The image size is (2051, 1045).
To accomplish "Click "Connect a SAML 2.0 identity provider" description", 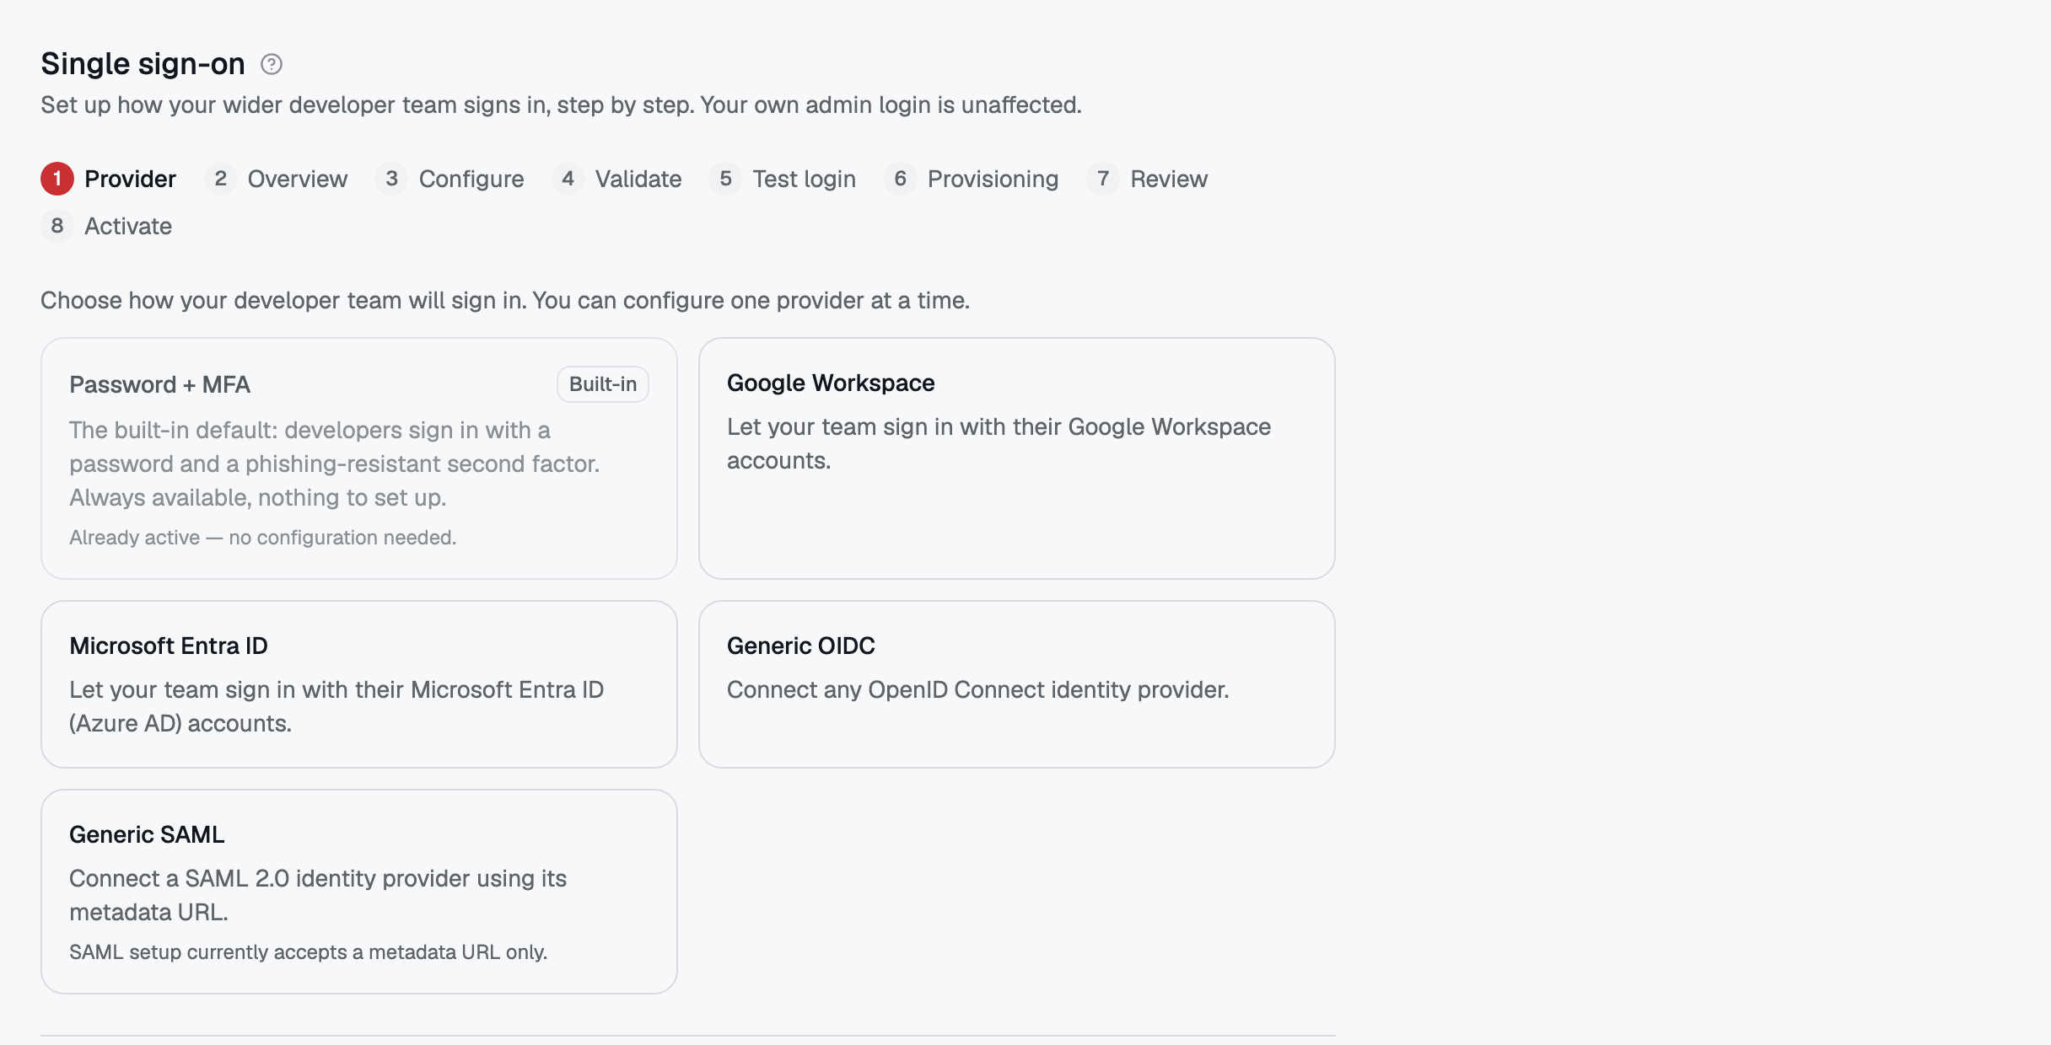I will [x=318, y=895].
